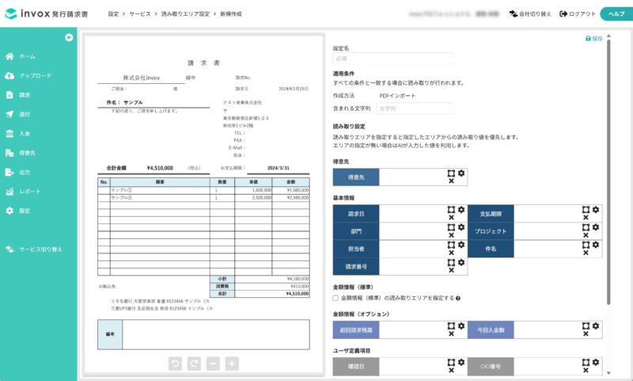This screenshot has height=381, width=633.
Task: Save the settings with 保存
Action: click(594, 38)
